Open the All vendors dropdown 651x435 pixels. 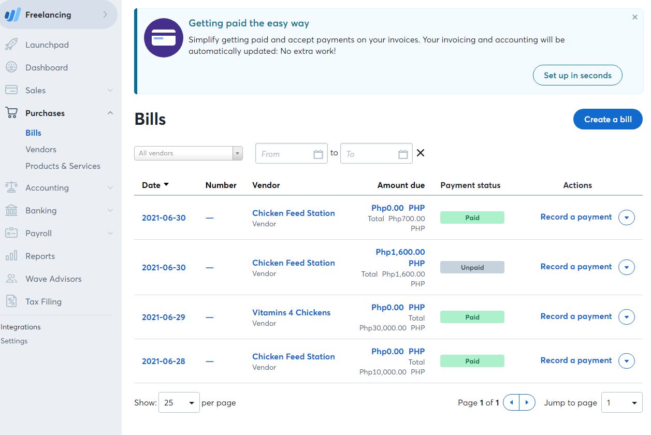click(188, 153)
